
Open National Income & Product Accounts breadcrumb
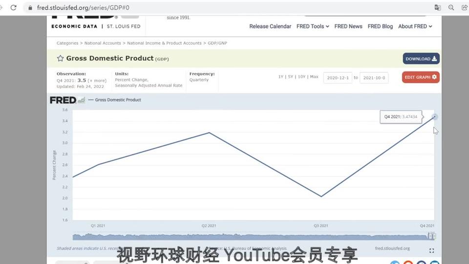(164, 43)
